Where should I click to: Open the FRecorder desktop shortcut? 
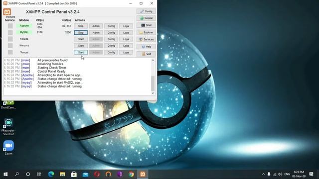8,127
